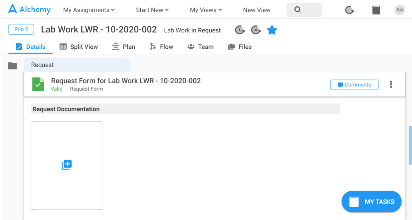Click the Comments button
This screenshot has height=220, width=412.
pos(354,85)
